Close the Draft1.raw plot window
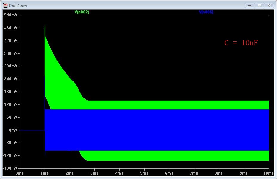277x179 pixels. point(269,6)
